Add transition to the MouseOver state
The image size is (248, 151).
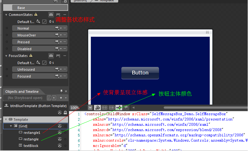58,35
